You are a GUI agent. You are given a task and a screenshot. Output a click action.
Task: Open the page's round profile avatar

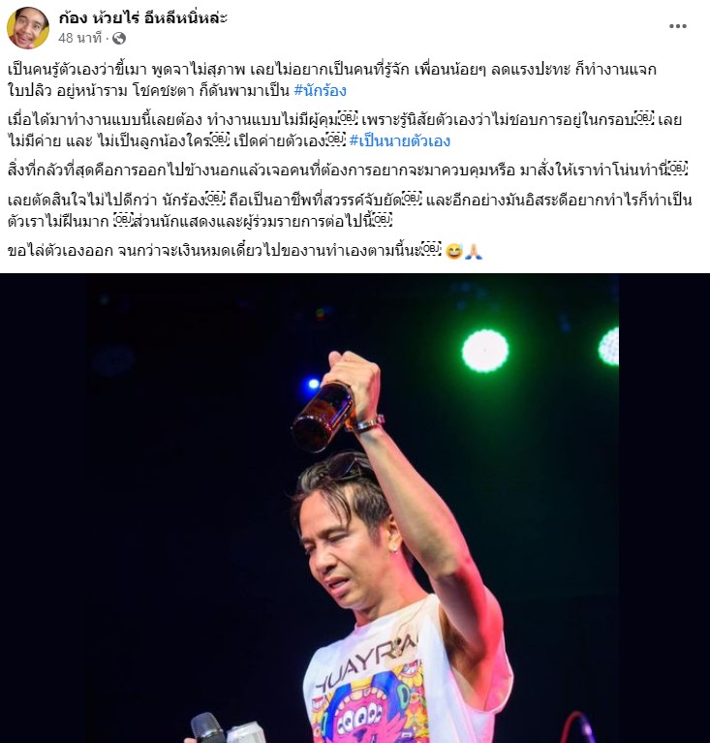[28, 28]
